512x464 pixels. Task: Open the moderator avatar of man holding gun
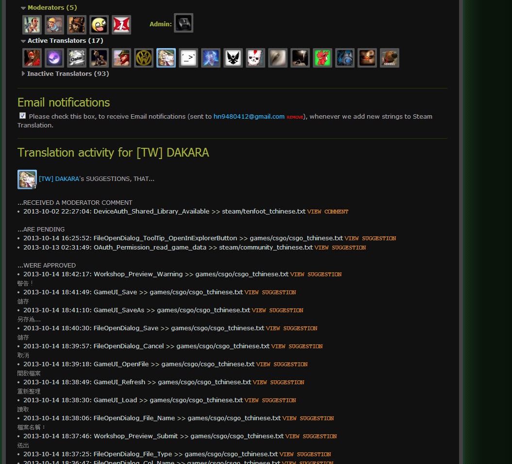[x=32, y=24]
